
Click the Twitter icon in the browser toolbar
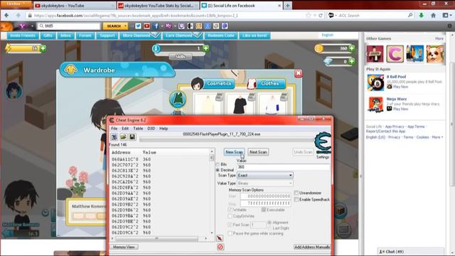pyautogui.click(x=138, y=26)
